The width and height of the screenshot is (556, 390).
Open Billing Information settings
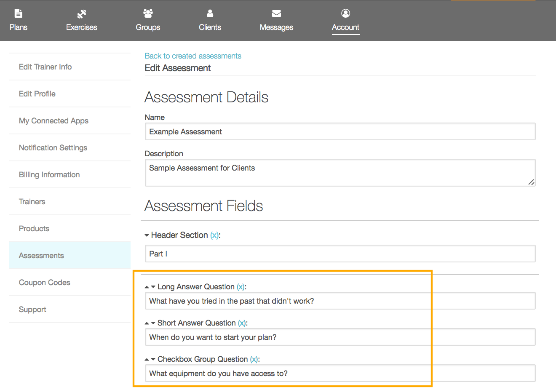(x=49, y=174)
